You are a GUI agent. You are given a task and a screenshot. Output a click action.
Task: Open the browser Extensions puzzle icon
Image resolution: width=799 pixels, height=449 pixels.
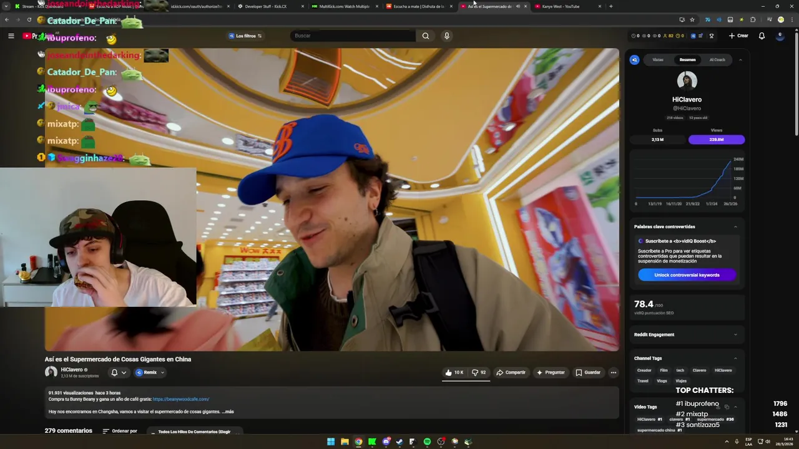(753, 19)
